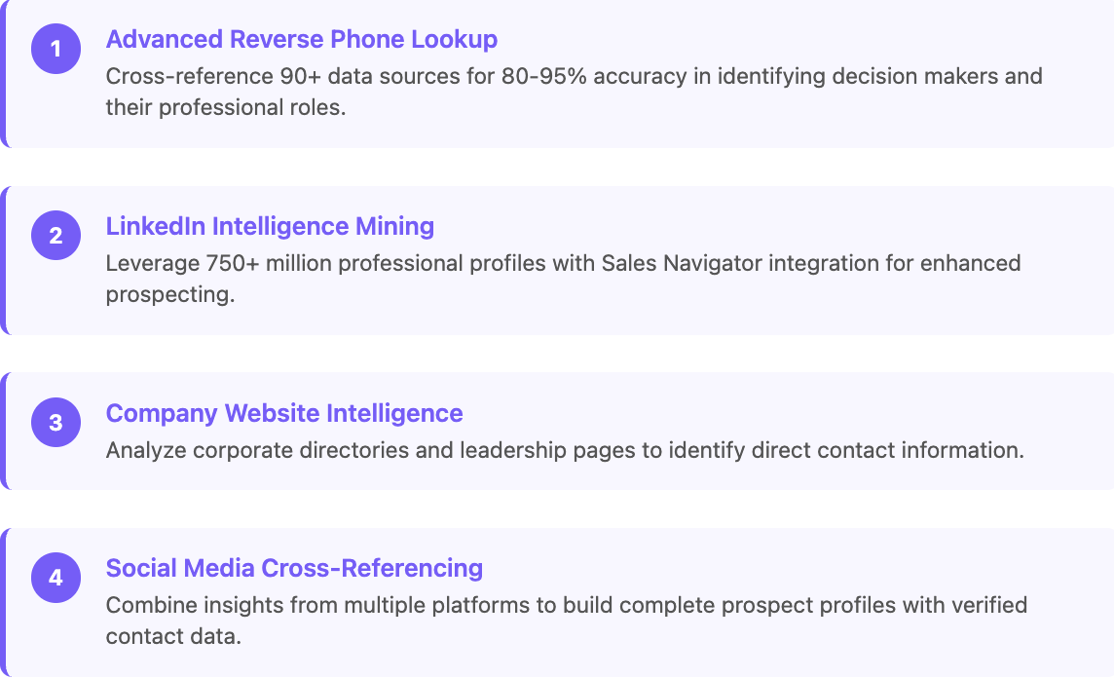This screenshot has height=678, width=1114.
Task: Click the purple left border of card 4
Action: (3, 602)
